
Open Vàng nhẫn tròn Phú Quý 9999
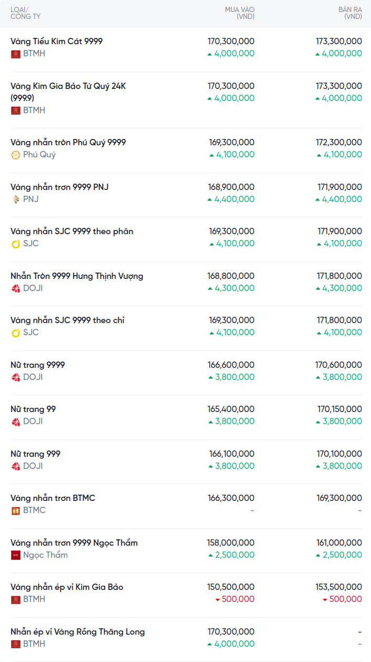68,142
